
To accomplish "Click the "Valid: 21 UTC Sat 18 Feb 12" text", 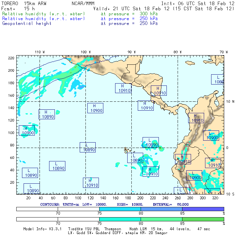I will pos(132,9).
